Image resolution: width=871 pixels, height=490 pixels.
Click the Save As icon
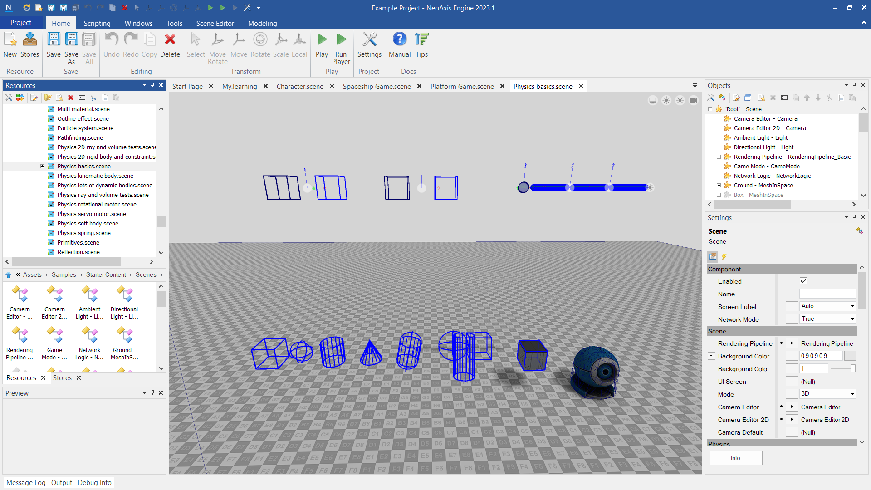pyautogui.click(x=71, y=40)
